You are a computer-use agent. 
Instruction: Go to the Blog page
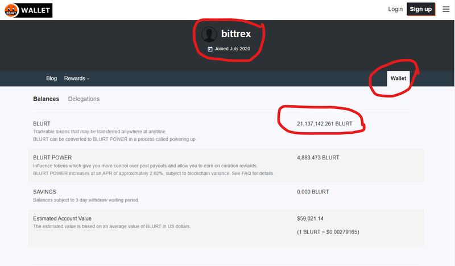click(51, 78)
